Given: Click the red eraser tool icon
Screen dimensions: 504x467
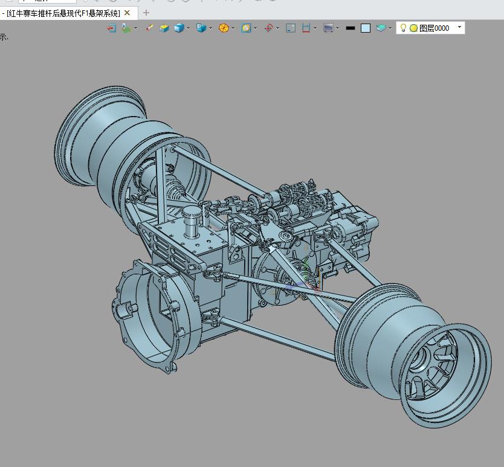Looking at the screenshot, I should (x=149, y=28).
